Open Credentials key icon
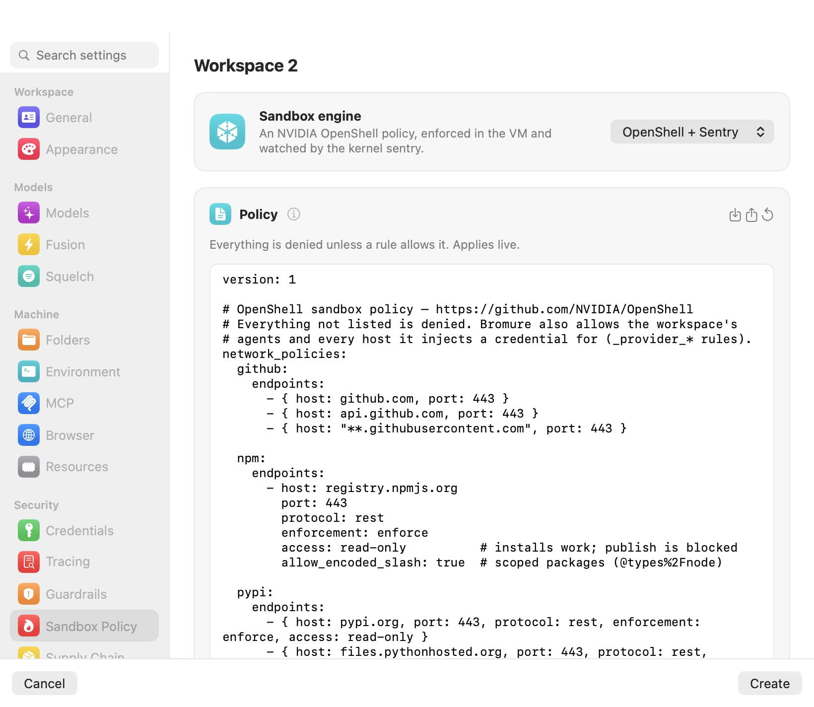This screenshot has height=707, width=814. (29, 531)
